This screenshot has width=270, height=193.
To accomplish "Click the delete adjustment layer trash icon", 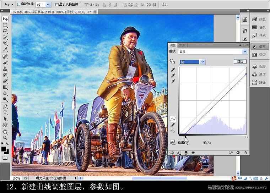I will click(x=245, y=153).
